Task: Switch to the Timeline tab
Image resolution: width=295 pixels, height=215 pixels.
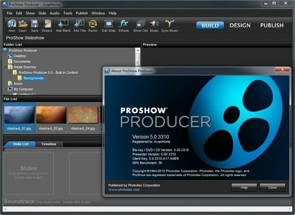Action: pos(49,144)
